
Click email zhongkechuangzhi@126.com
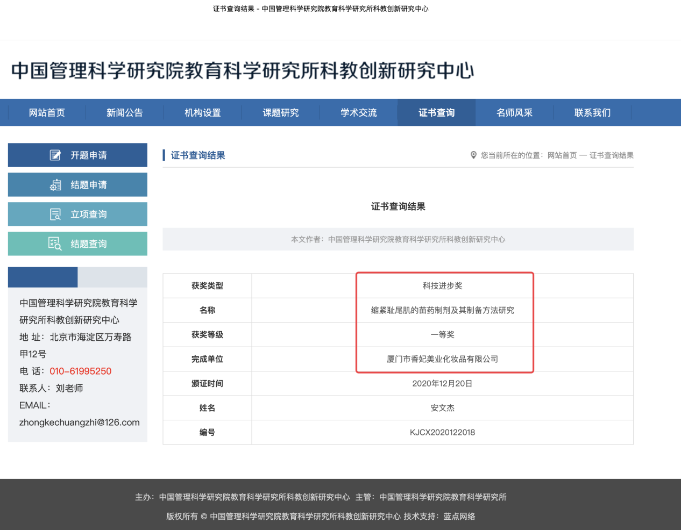point(80,422)
